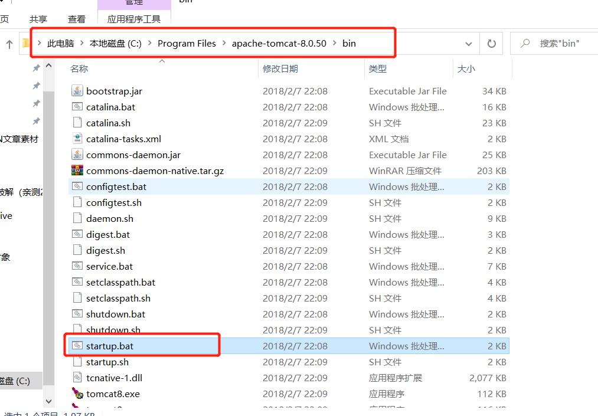The width and height of the screenshot is (598, 416).
Task: Click the folder icon in address bar
Action: [26, 43]
